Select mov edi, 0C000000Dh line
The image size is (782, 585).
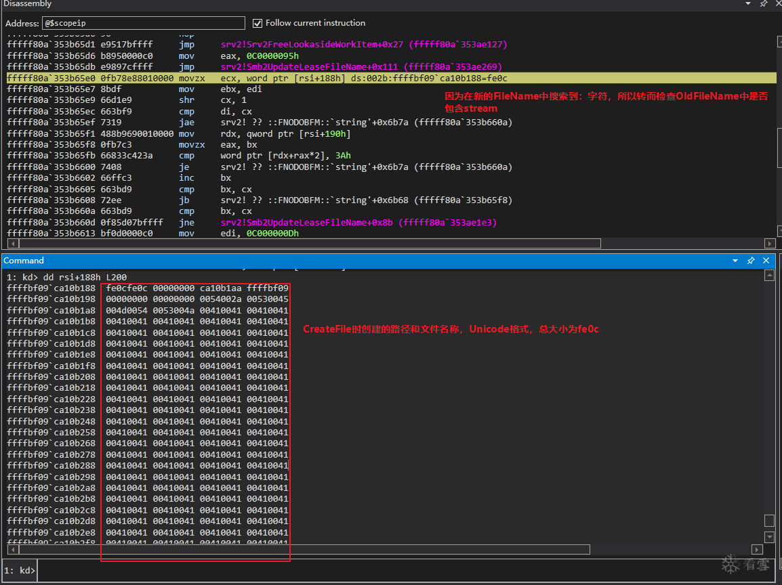tap(152, 233)
